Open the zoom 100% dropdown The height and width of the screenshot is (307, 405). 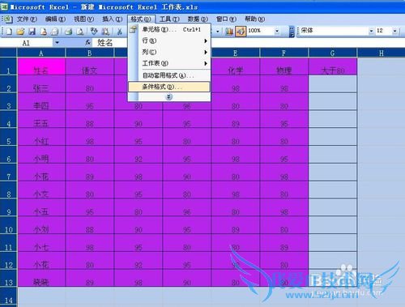pos(277,31)
